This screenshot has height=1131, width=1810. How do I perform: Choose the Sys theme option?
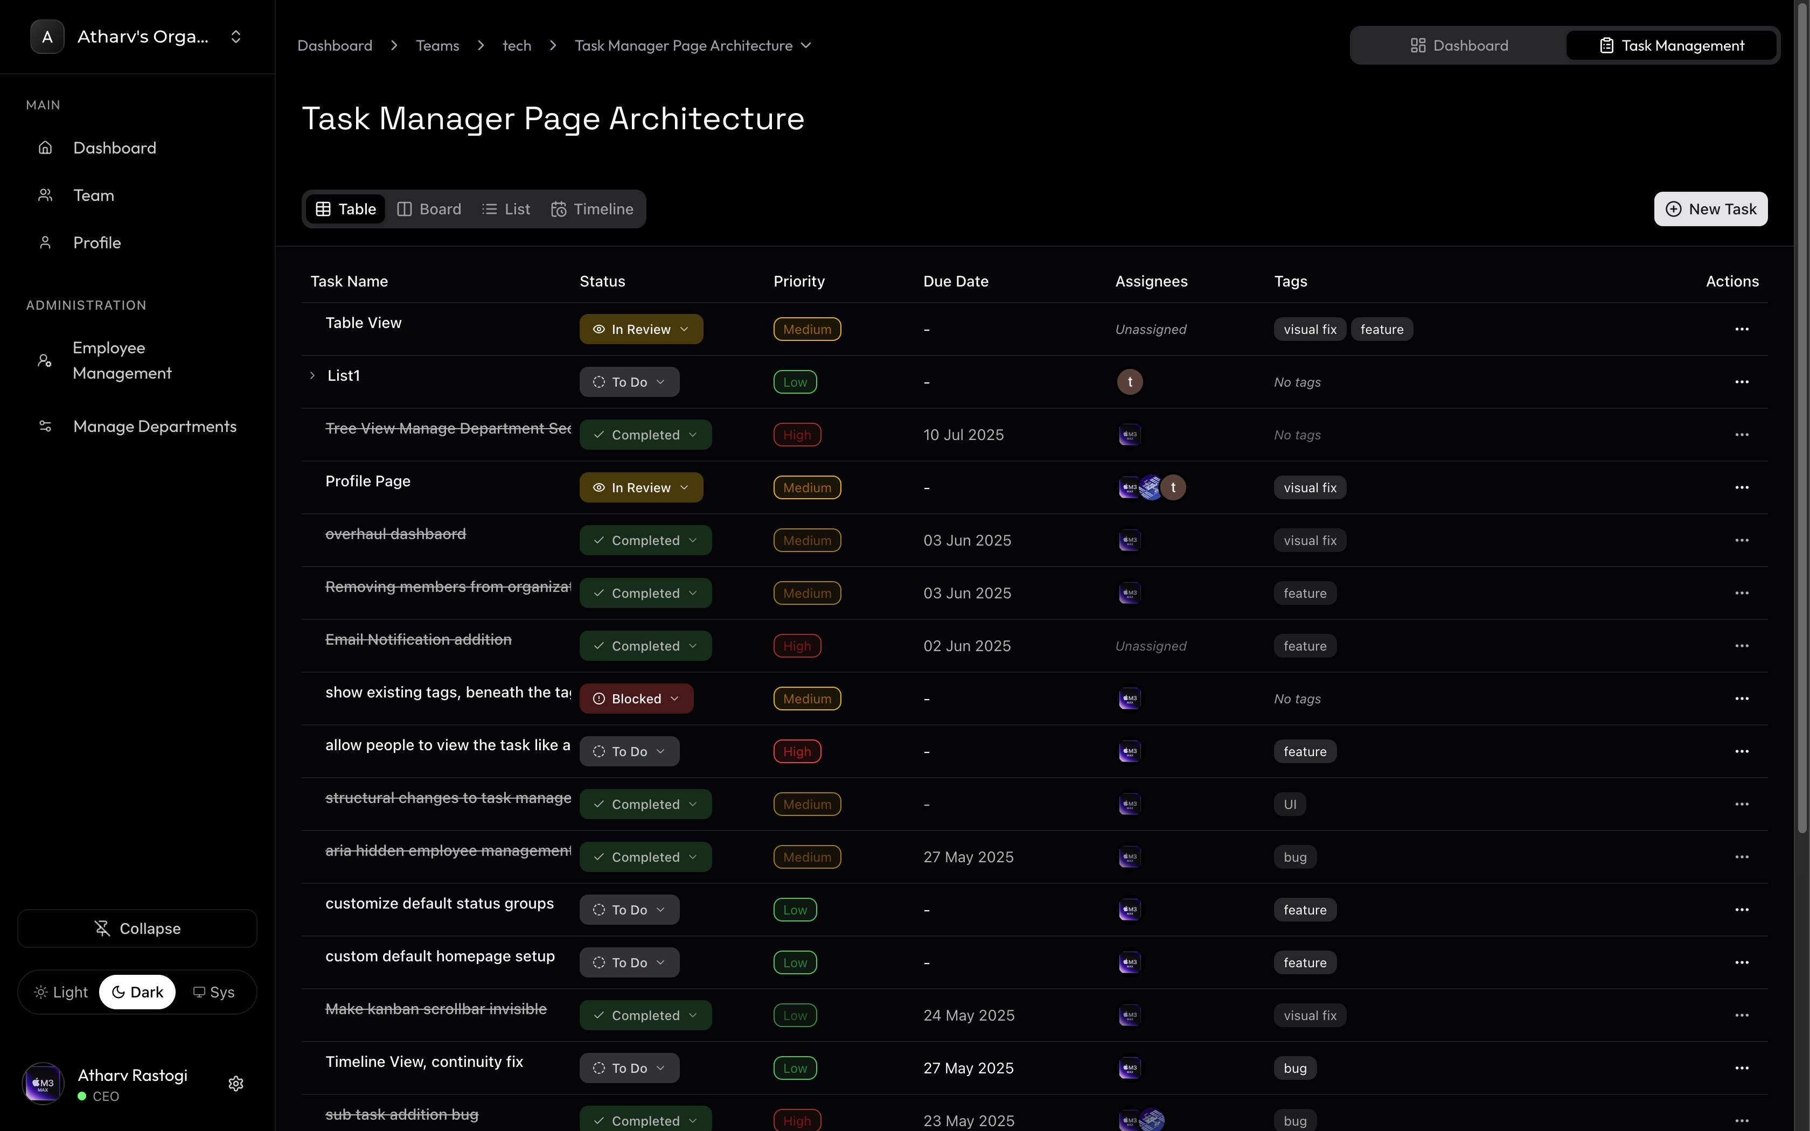tap(214, 992)
